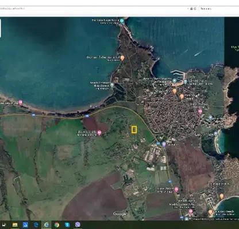The height and width of the screenshot is (229, 239).
Task: Click the teal camera marker at the cape tip
Action: click(122, 21)
